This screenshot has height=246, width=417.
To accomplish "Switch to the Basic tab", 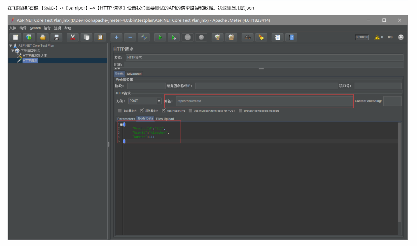I will point(120,73).
